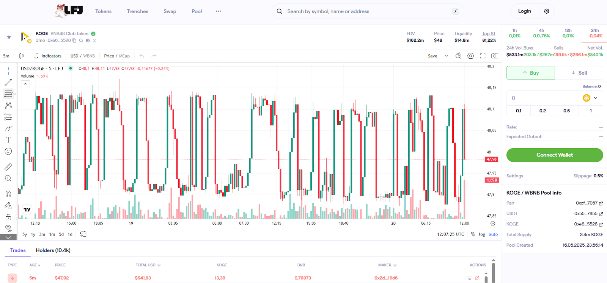Viewport: 607px width, 283px height.
Task: Open the more options ellipsis menu
Action: pyautogui.click(x=218, y=11)
